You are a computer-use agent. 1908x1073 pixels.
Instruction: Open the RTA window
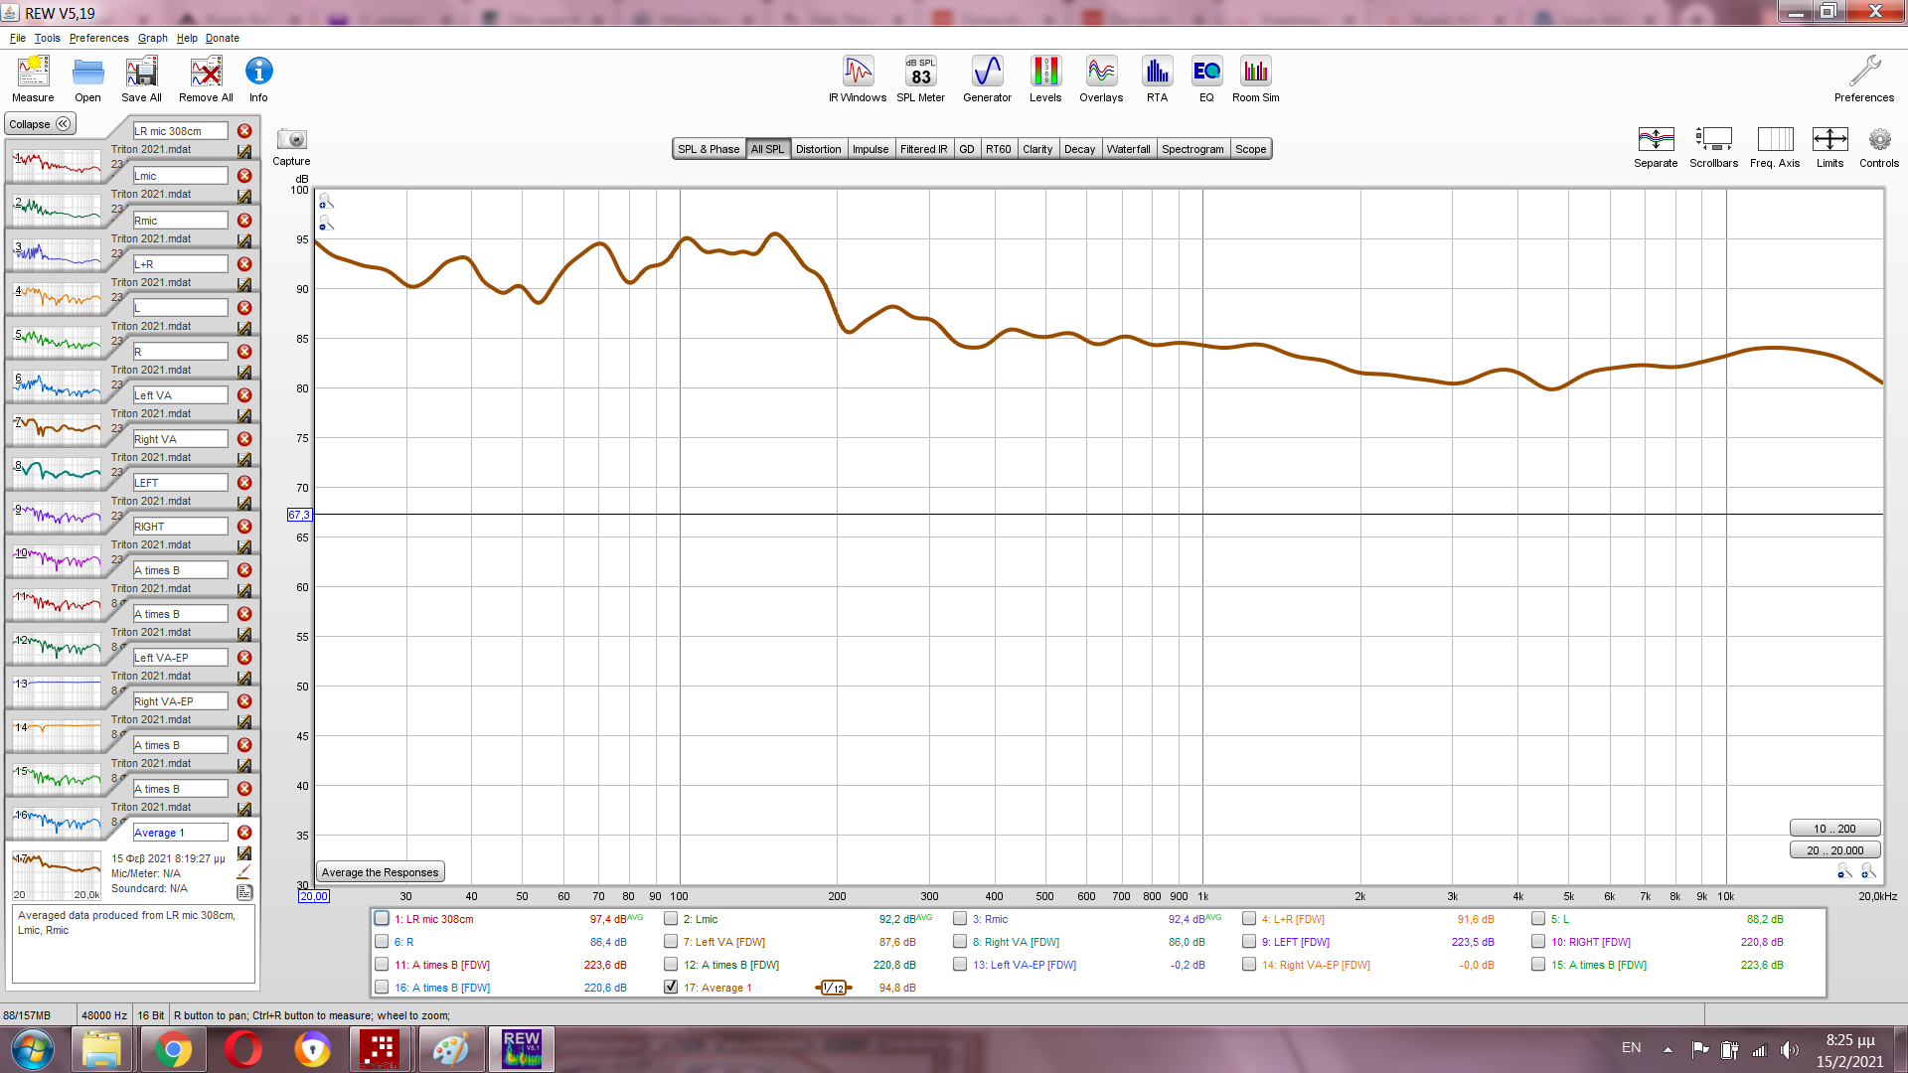pyautogui.click(x=1157, y=78)
